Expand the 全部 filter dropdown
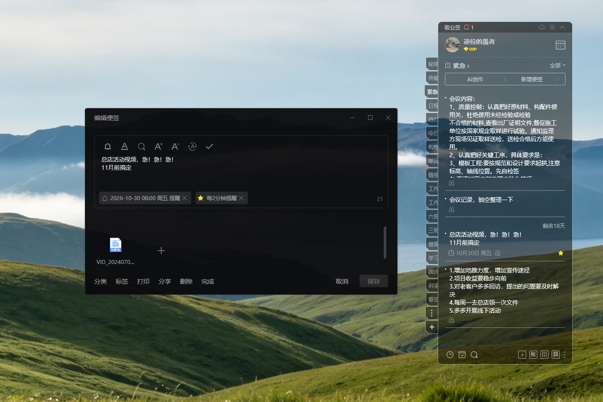 pos(557,66)
